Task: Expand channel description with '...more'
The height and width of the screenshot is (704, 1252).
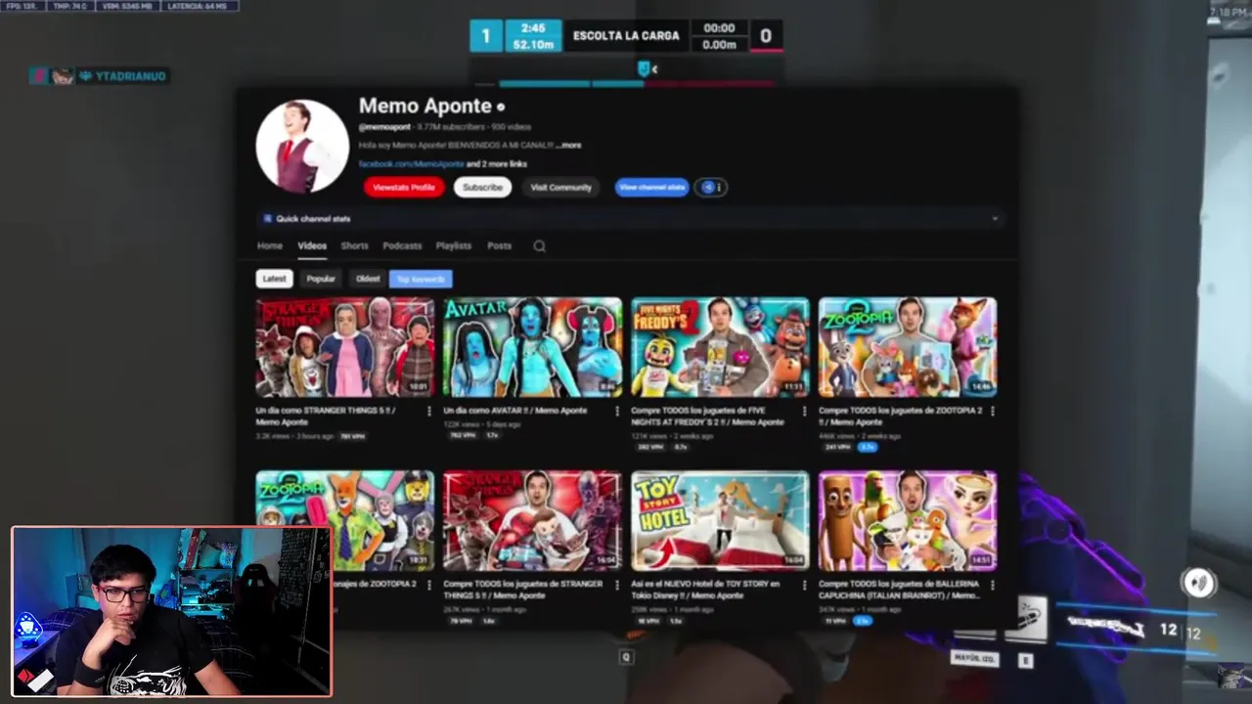Action: click(x=568, y=145)
